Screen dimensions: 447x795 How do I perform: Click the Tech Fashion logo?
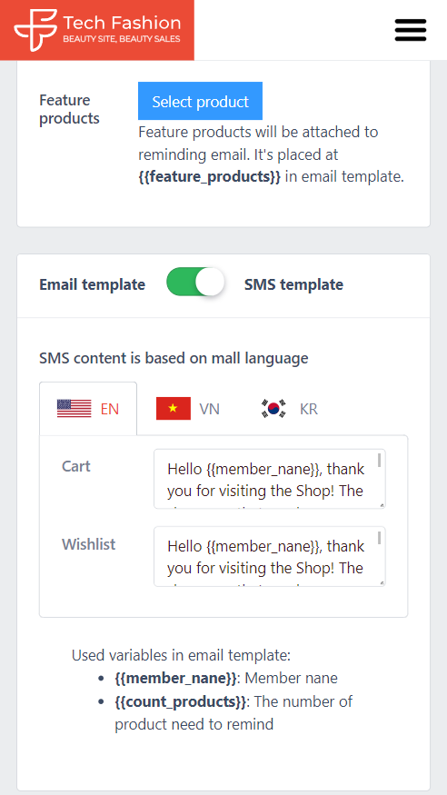click(x=97, y=30)
